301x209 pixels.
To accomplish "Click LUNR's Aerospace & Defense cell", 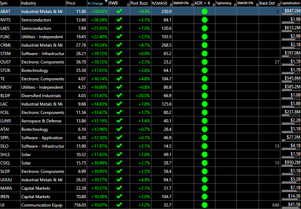I will point(43,121).
